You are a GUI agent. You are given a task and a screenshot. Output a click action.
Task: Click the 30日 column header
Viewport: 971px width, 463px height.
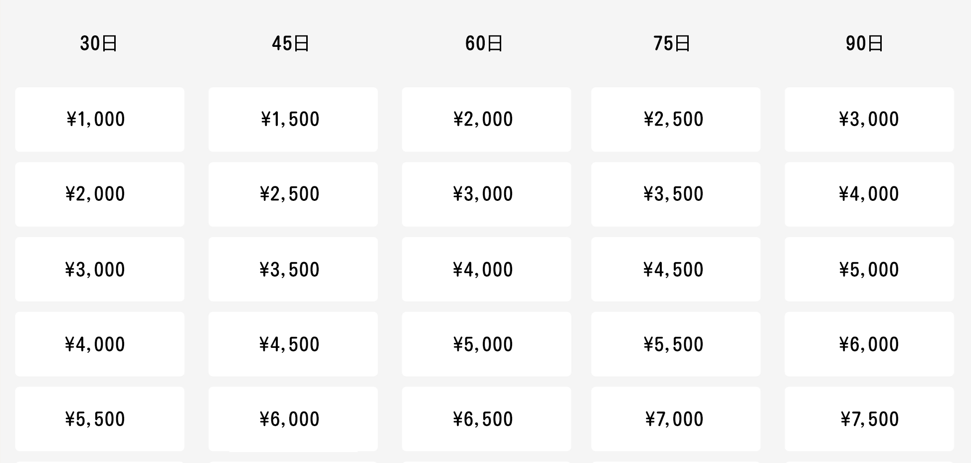tap(99, 43)
